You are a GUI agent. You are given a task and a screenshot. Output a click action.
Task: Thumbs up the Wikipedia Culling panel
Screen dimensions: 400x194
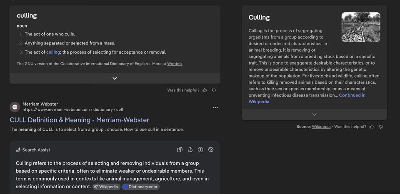pos(371,127)
